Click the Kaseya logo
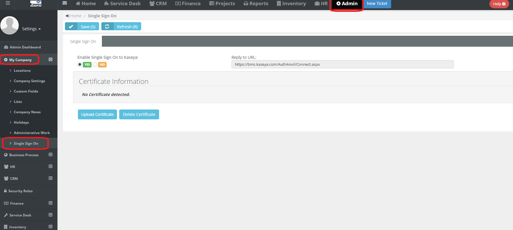 point(36,3)
